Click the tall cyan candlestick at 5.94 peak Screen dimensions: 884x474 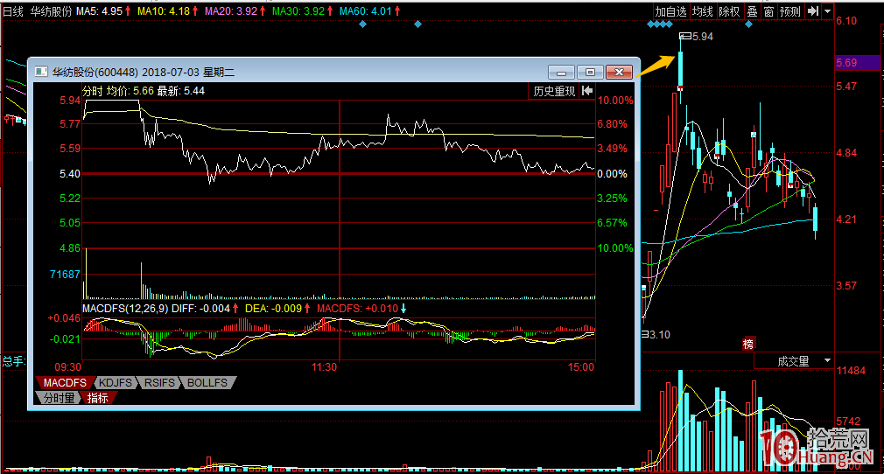(680, 69)
